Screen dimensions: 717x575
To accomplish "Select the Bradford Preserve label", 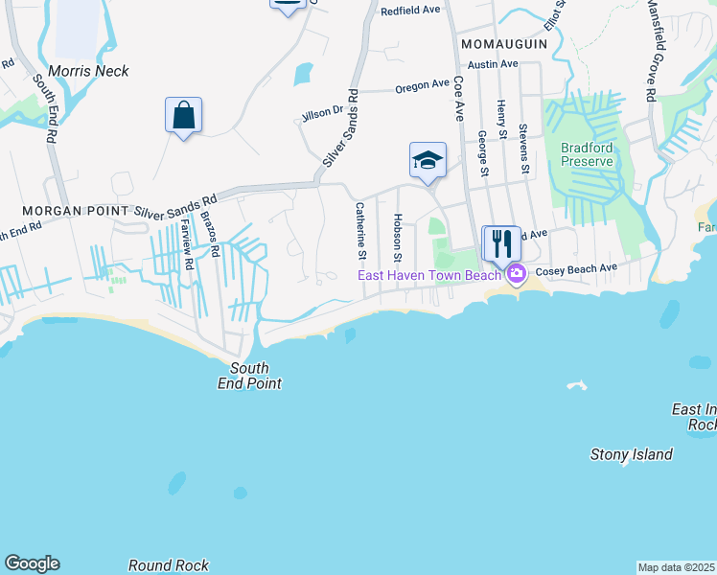I will pos(587,154).
